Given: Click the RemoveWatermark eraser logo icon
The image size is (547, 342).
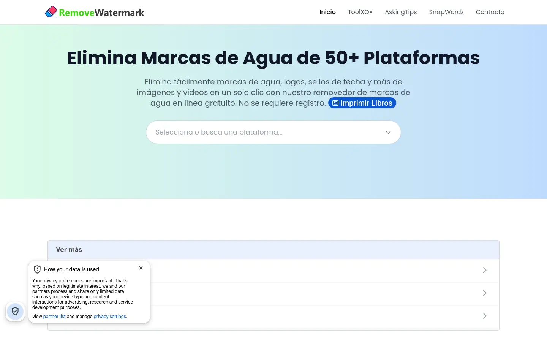Looking at the screenshot, I should (x=51, y=12).
